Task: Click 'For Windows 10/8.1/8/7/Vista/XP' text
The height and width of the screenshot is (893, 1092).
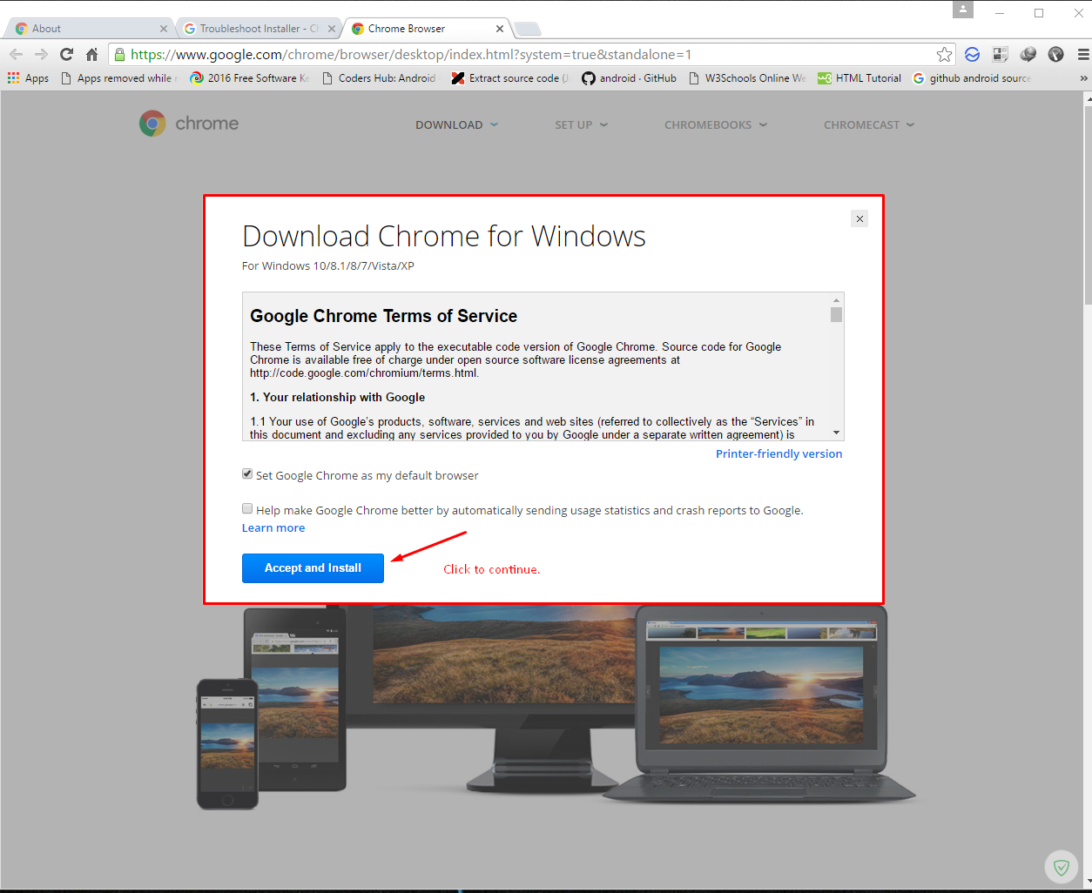Action: click(x=328, y=265)
